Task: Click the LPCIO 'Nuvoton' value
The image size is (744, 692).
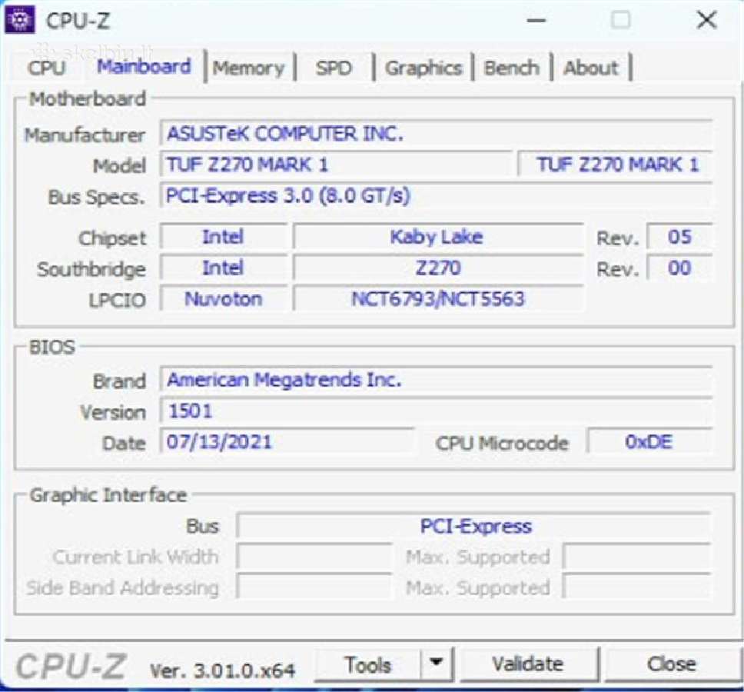Action: (x=223, y=299)
